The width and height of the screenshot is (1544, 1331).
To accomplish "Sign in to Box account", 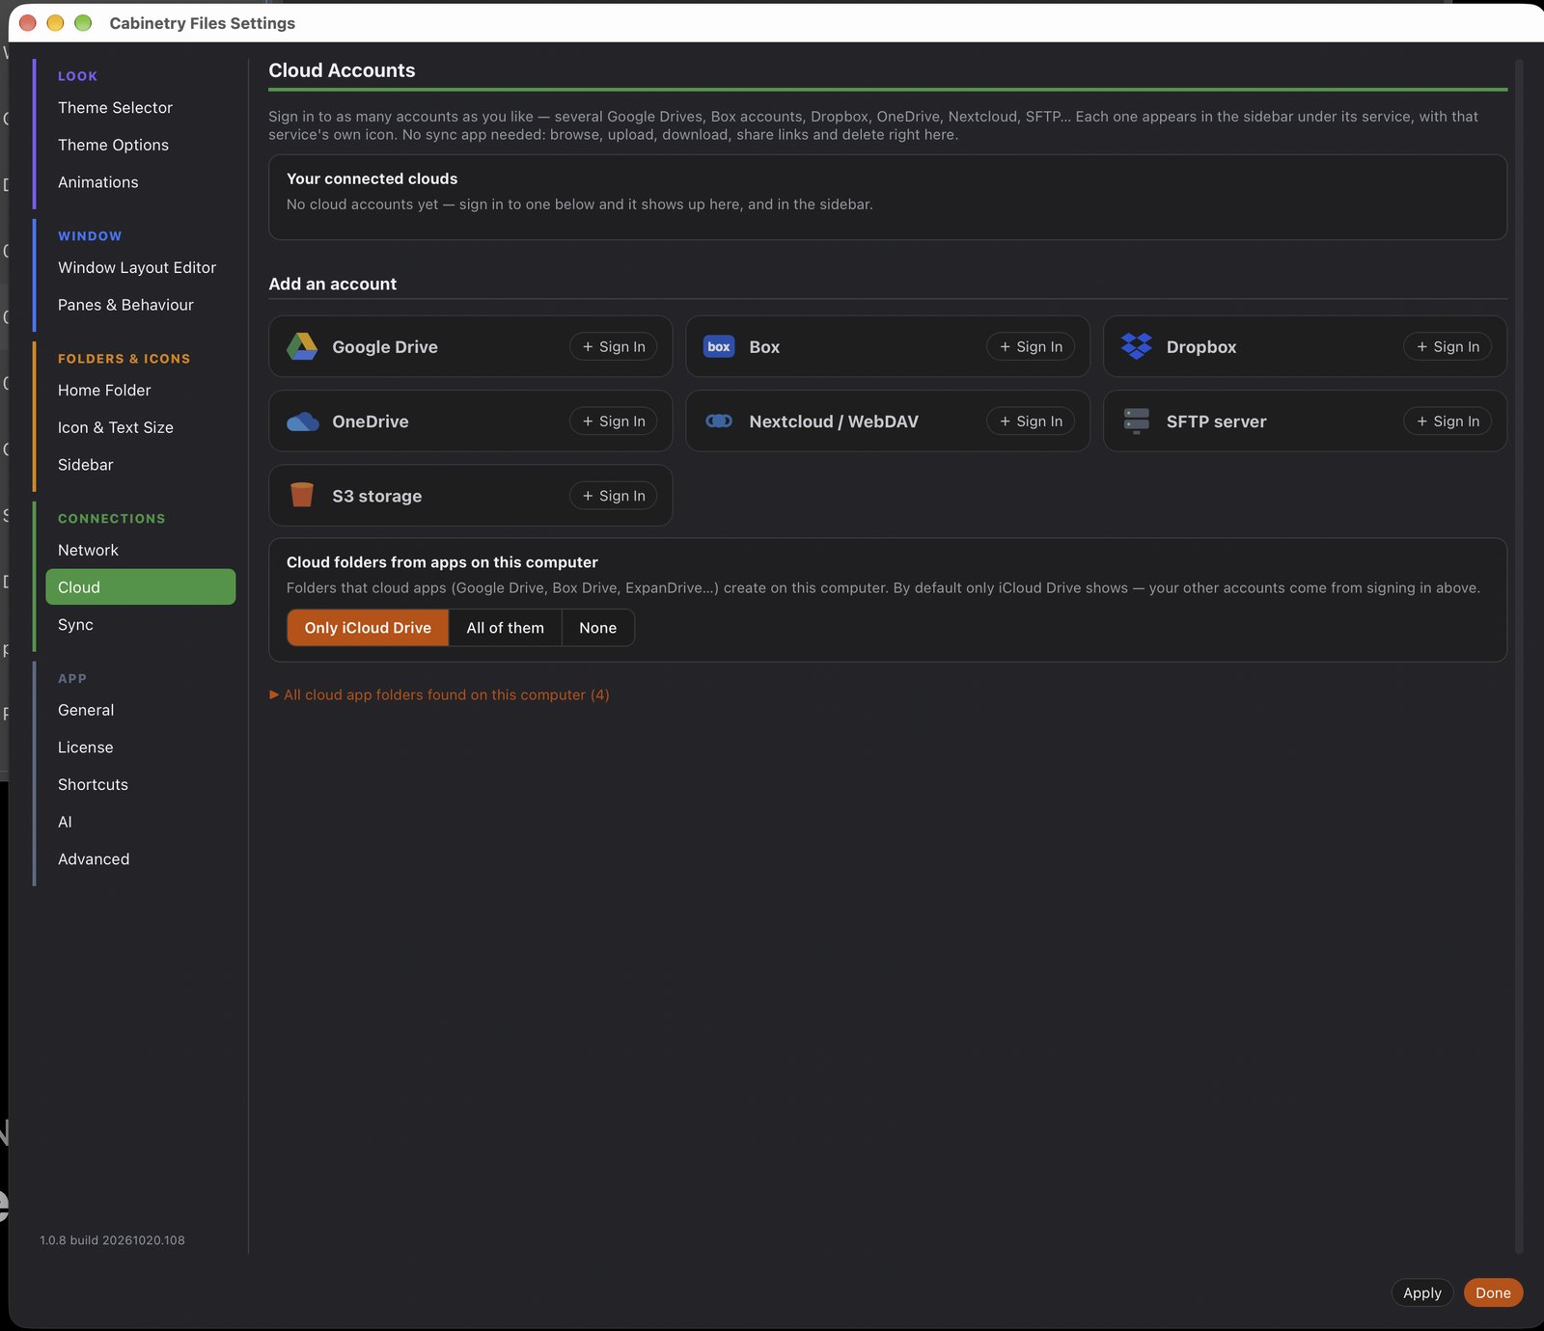I will [x=1031, y=346].
